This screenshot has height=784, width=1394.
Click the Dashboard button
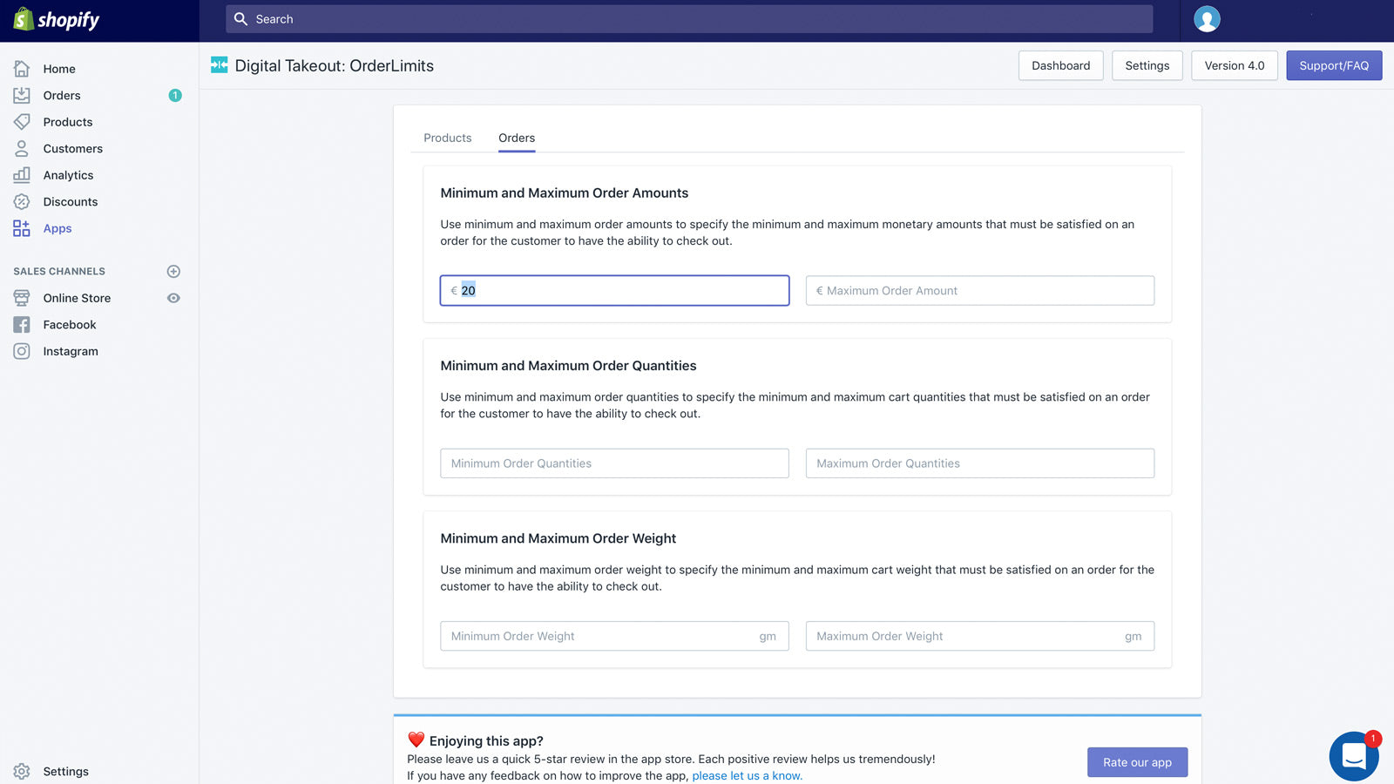click(x=1060, y=65)
